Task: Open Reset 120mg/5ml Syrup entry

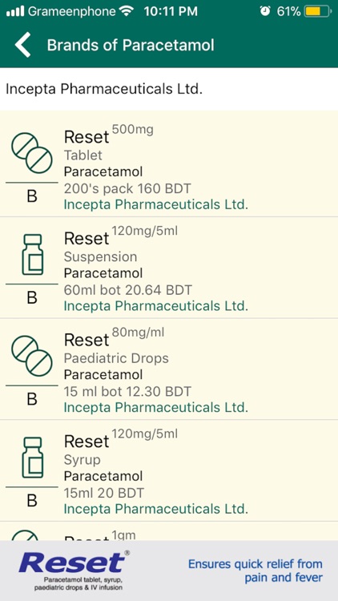Action: tap(169, 470)
